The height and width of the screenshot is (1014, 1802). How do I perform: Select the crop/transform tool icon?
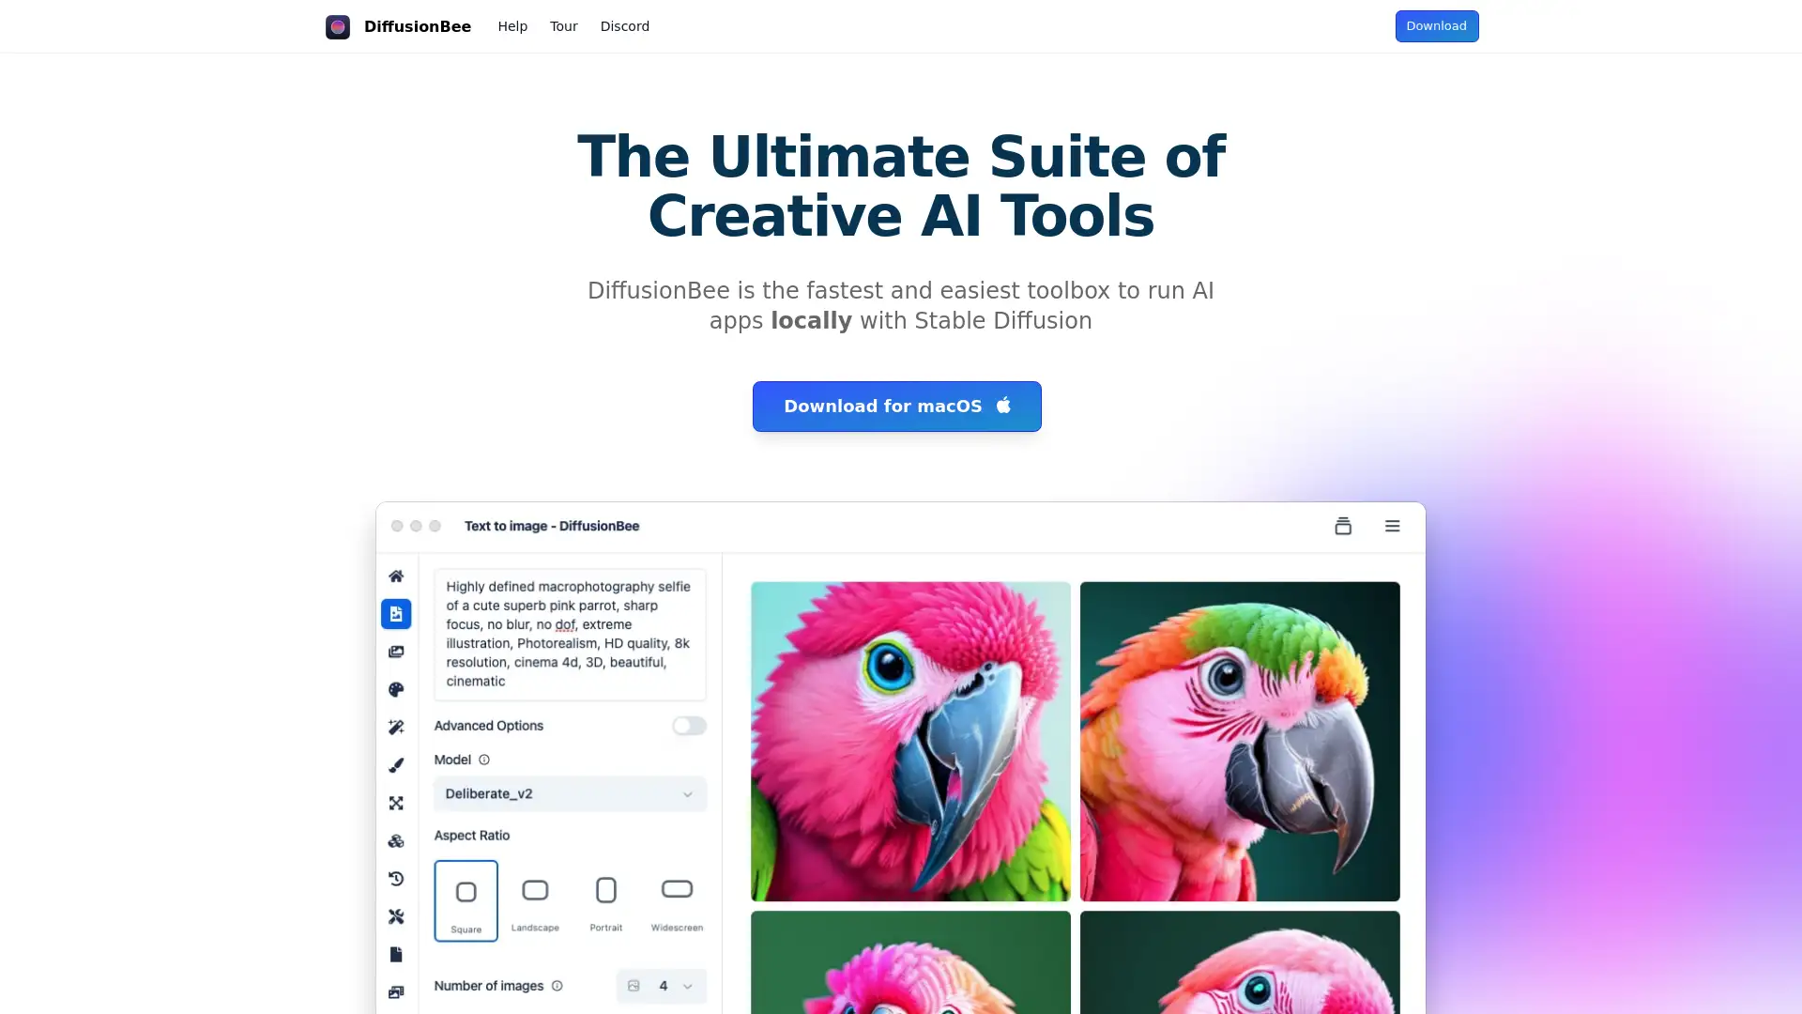[x=396, y=803]
